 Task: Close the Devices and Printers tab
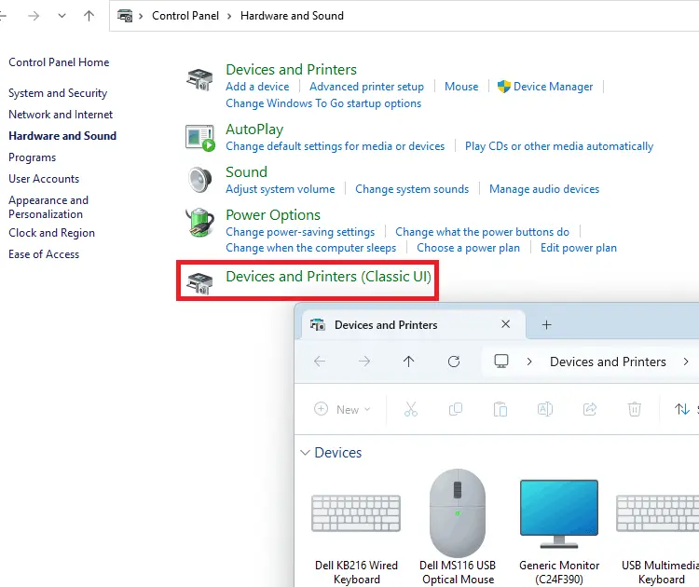pyautogui.click(x=506, y=325)
